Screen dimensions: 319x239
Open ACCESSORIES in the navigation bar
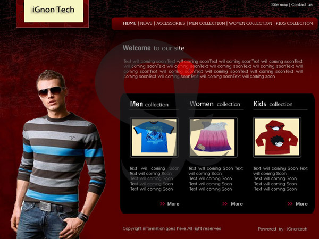[171, 23]
